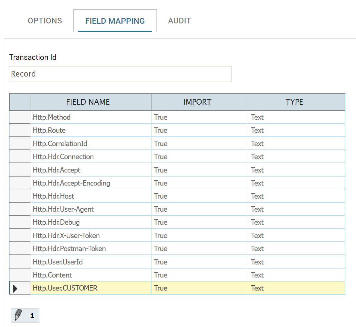
Task: Switch to the Options tab
Action: pos(45,21)
